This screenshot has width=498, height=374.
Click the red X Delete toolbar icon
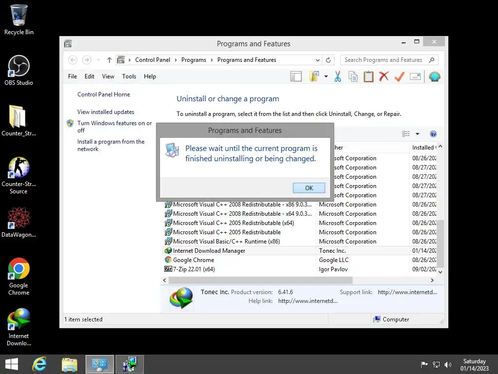384,76
